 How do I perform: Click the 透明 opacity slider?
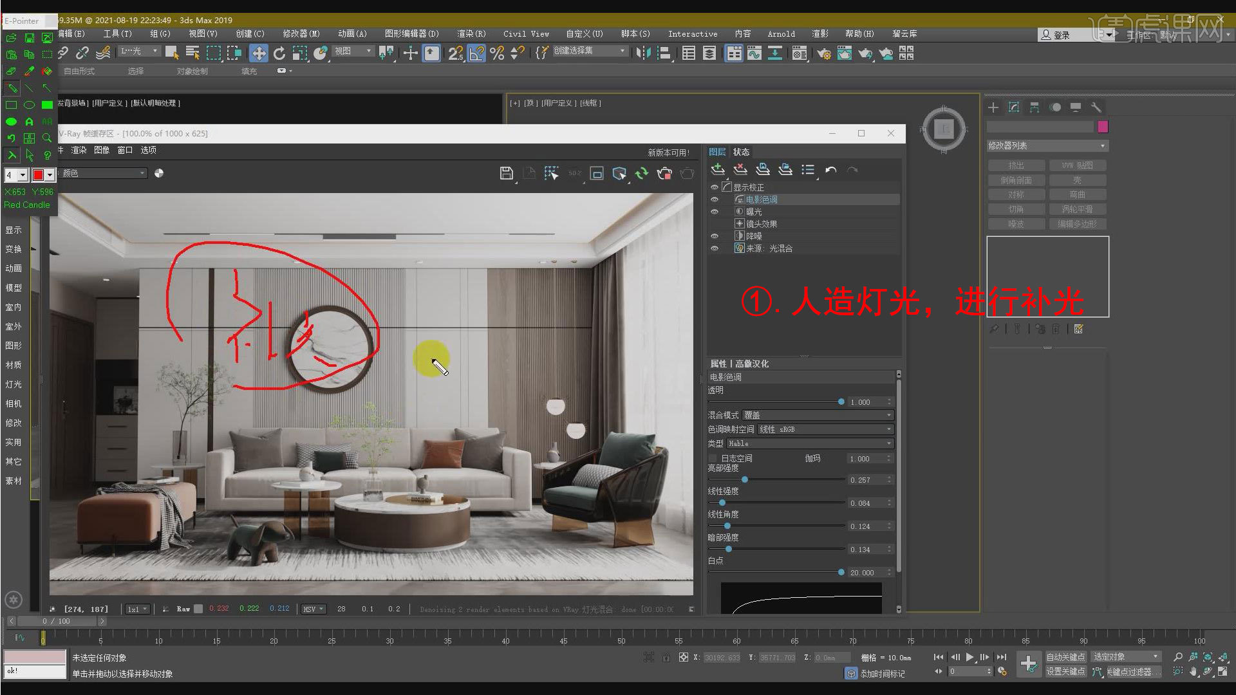click(x=776, y=402)
